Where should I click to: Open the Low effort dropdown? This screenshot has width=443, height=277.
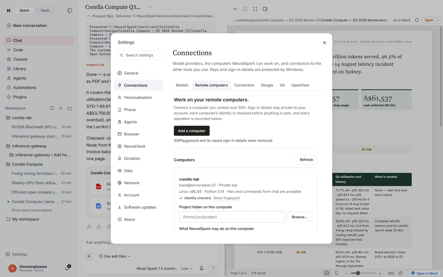187,269
